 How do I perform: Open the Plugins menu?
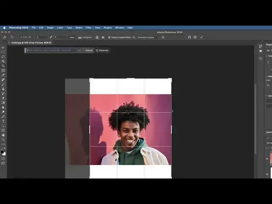click(108, 28)
